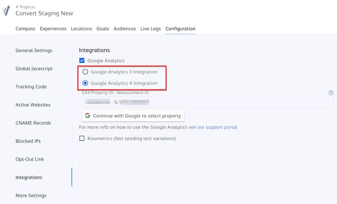Open the Compass tab

point(25,29)
